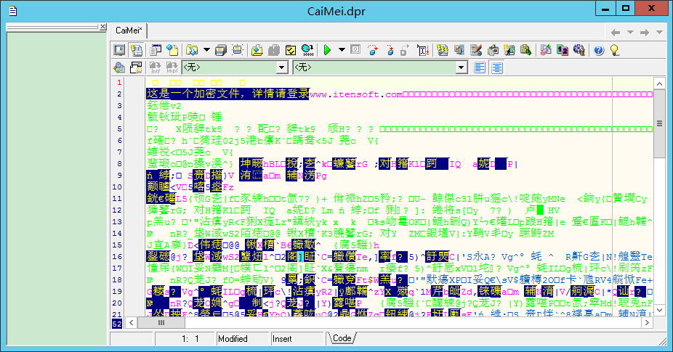Toggle the centered list view button
This screenshot has width=673, height=352.
[x=497, y=67]
